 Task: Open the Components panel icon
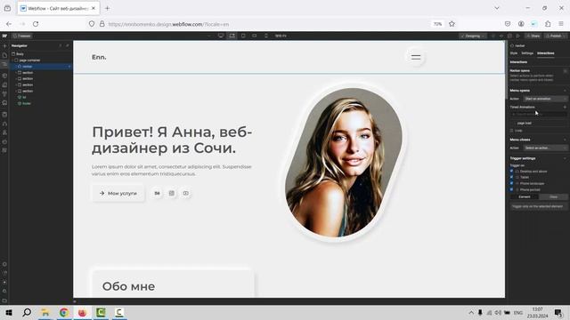click(4, 76)
